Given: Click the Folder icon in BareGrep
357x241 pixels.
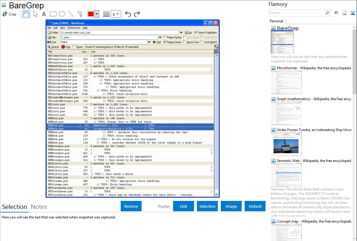Looking at the screenshot, I should (x=49, y=32).
